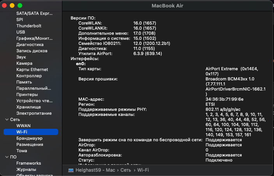Select Журналы in the sidebar

[x=26, y=169]
